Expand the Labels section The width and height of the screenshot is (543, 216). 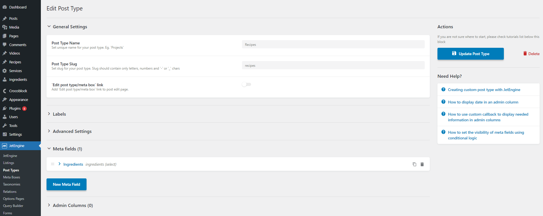click(x=49, y=114)
